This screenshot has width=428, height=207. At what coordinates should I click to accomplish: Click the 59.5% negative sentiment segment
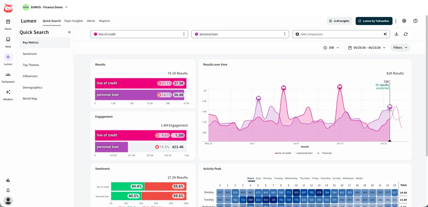point(164,196)
